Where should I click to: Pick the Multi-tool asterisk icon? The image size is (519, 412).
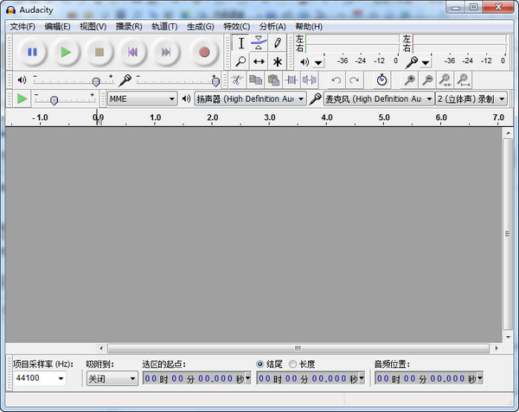click(x=277, y=62)
